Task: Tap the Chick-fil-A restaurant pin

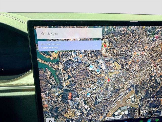Action: (81, 56)
